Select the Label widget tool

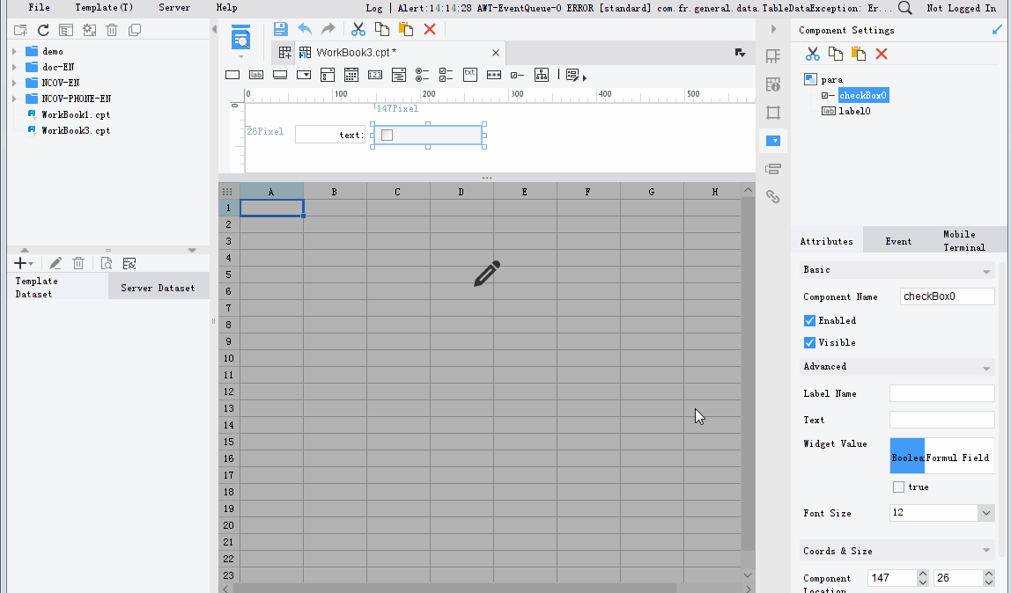point(256,75)
